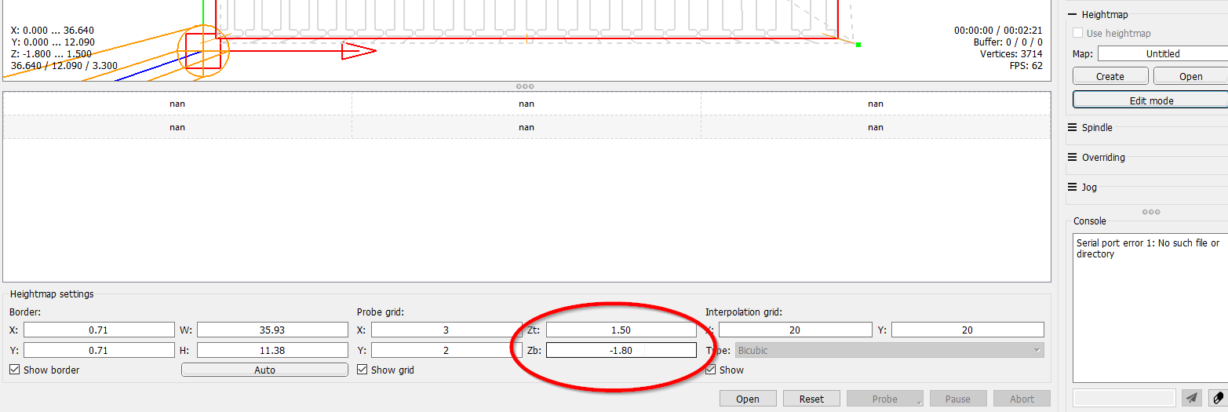This screenshot has height=412, width=1228.
Task: Click the Interpolation grid X field
Action: coord(795,330)
